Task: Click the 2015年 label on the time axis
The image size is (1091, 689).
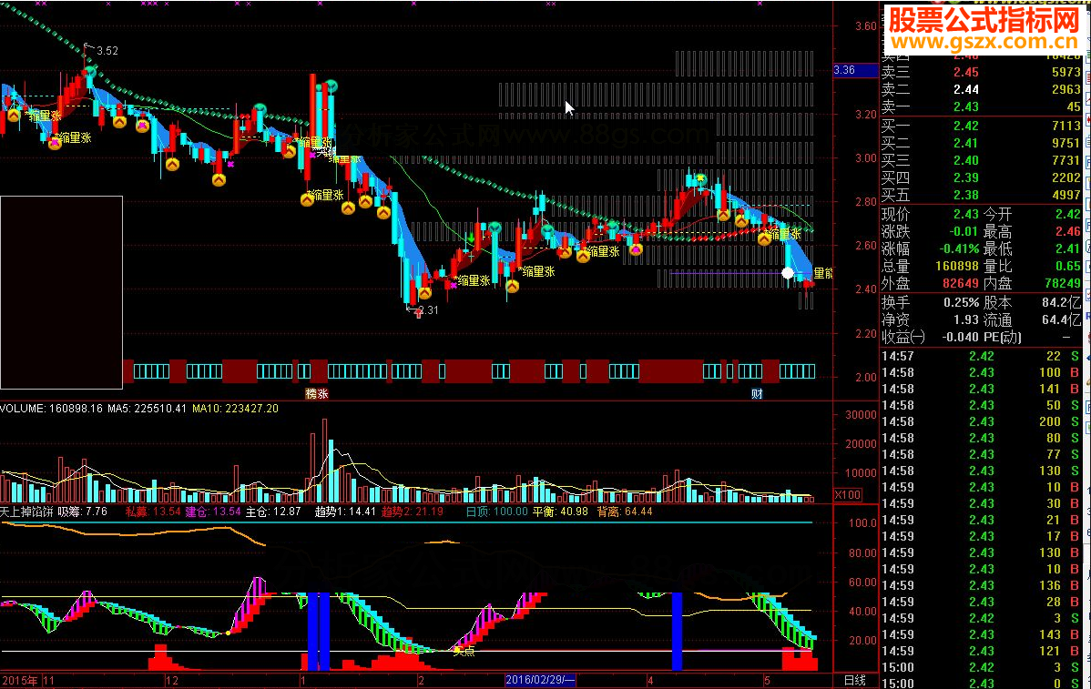Action: point(19,681)
